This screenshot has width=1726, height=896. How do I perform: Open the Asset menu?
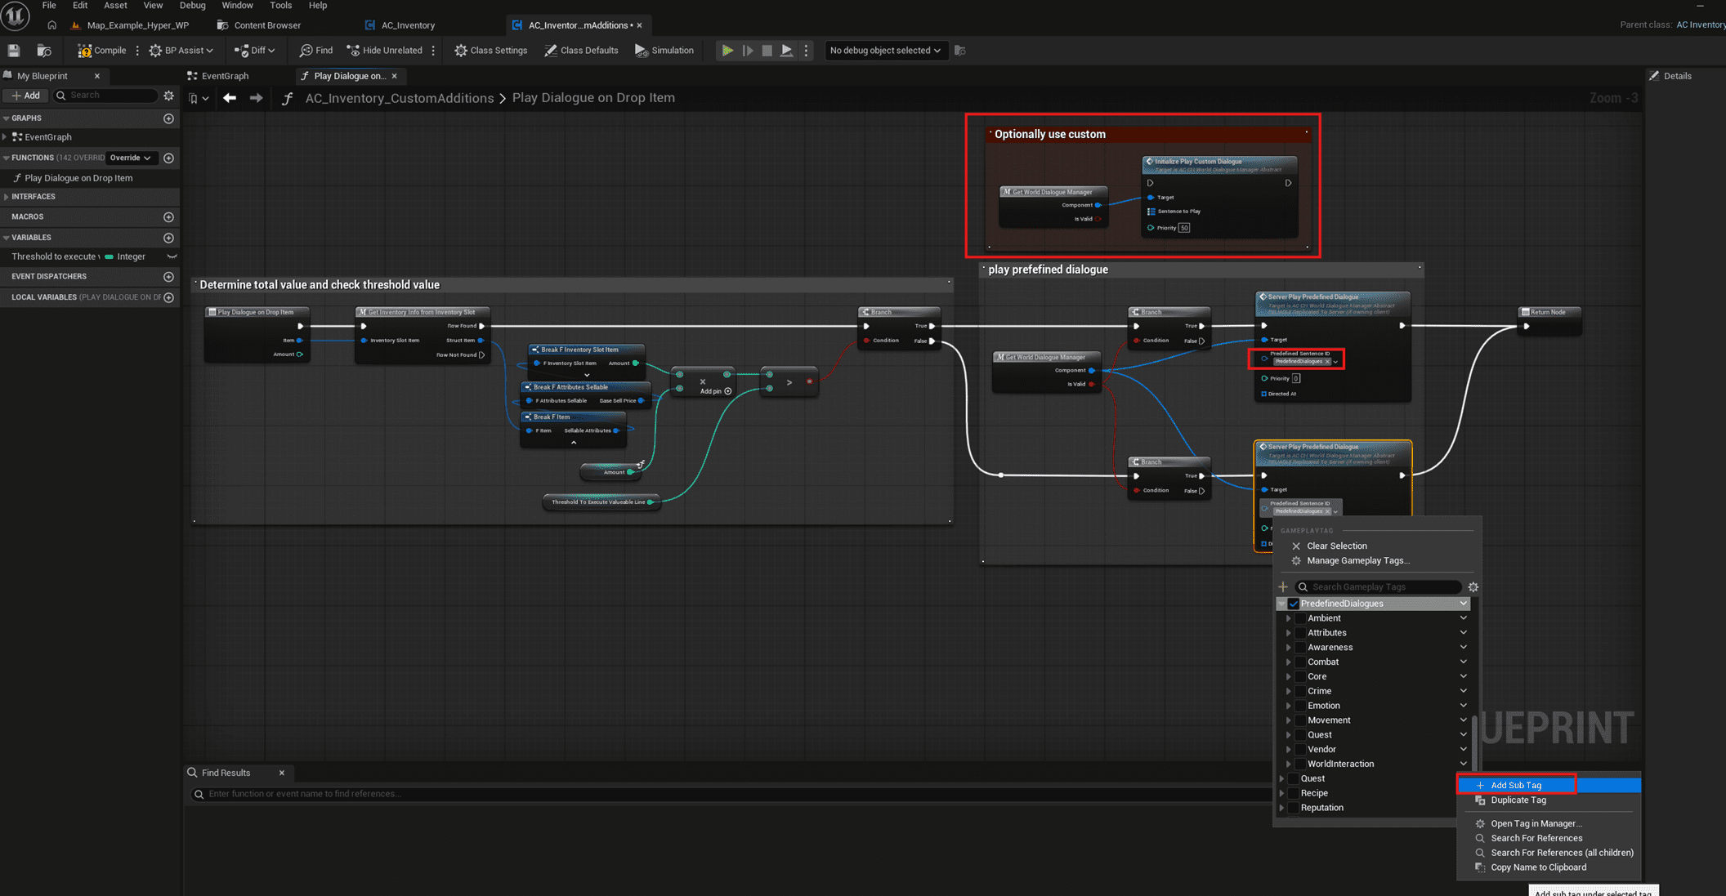tap(115, 6)
